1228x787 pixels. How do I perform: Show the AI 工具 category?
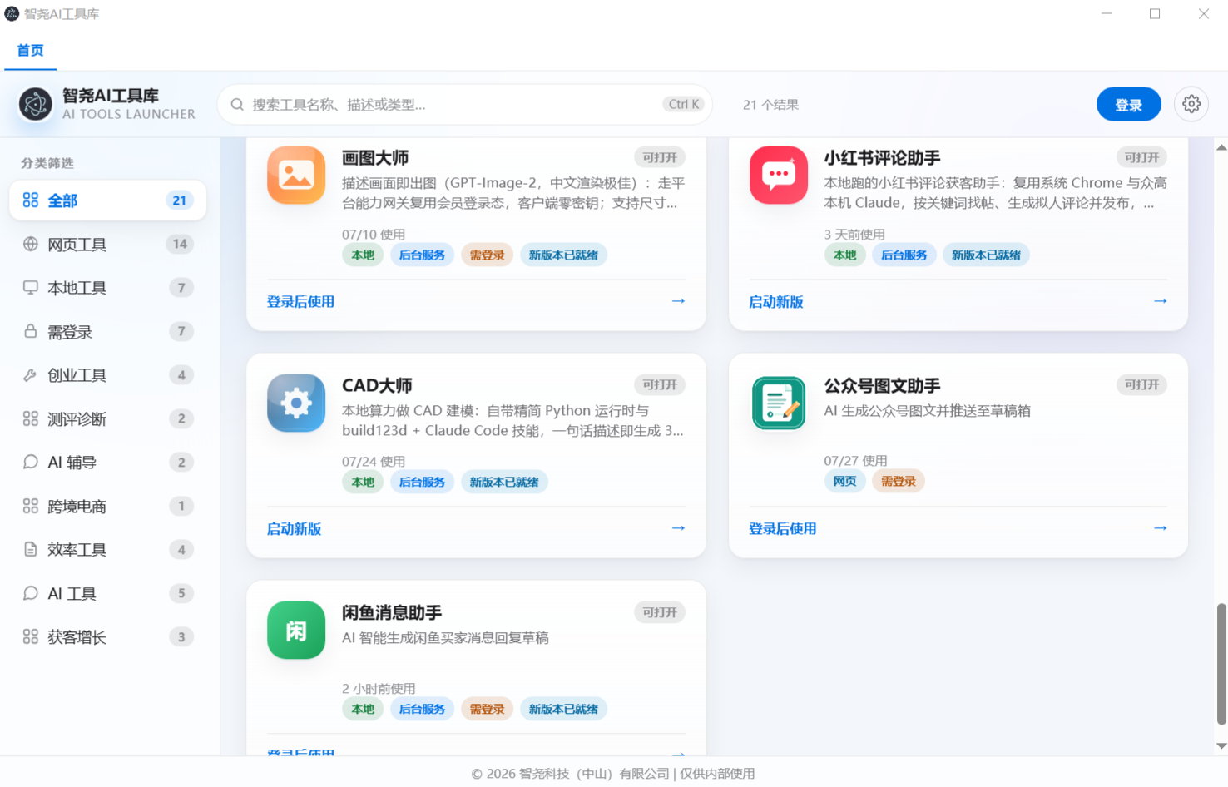coord(108,593)
